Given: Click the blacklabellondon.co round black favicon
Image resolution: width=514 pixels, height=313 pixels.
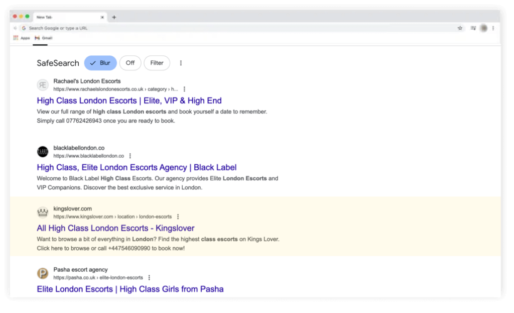Looking at the screenshot, I should coord(43,152).
